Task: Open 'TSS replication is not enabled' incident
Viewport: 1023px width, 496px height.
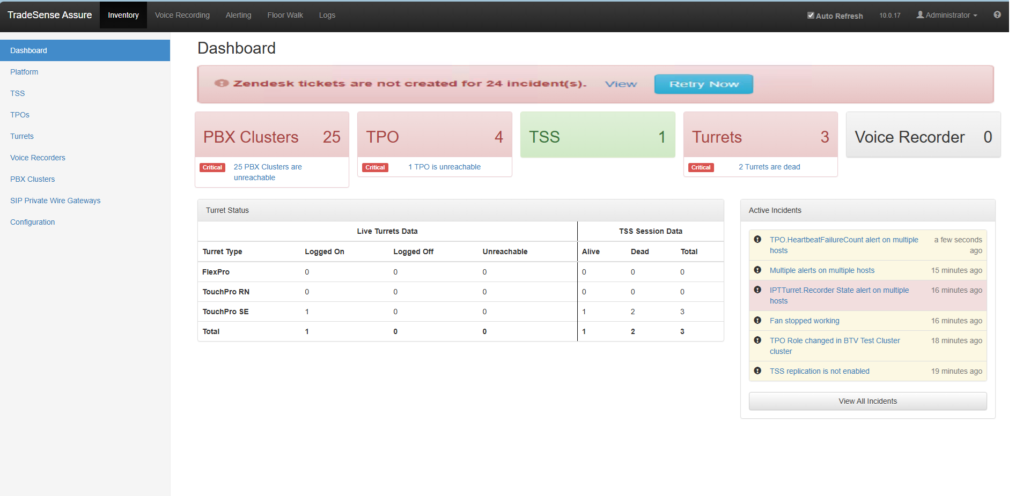Action: click(x=819, y=371)
